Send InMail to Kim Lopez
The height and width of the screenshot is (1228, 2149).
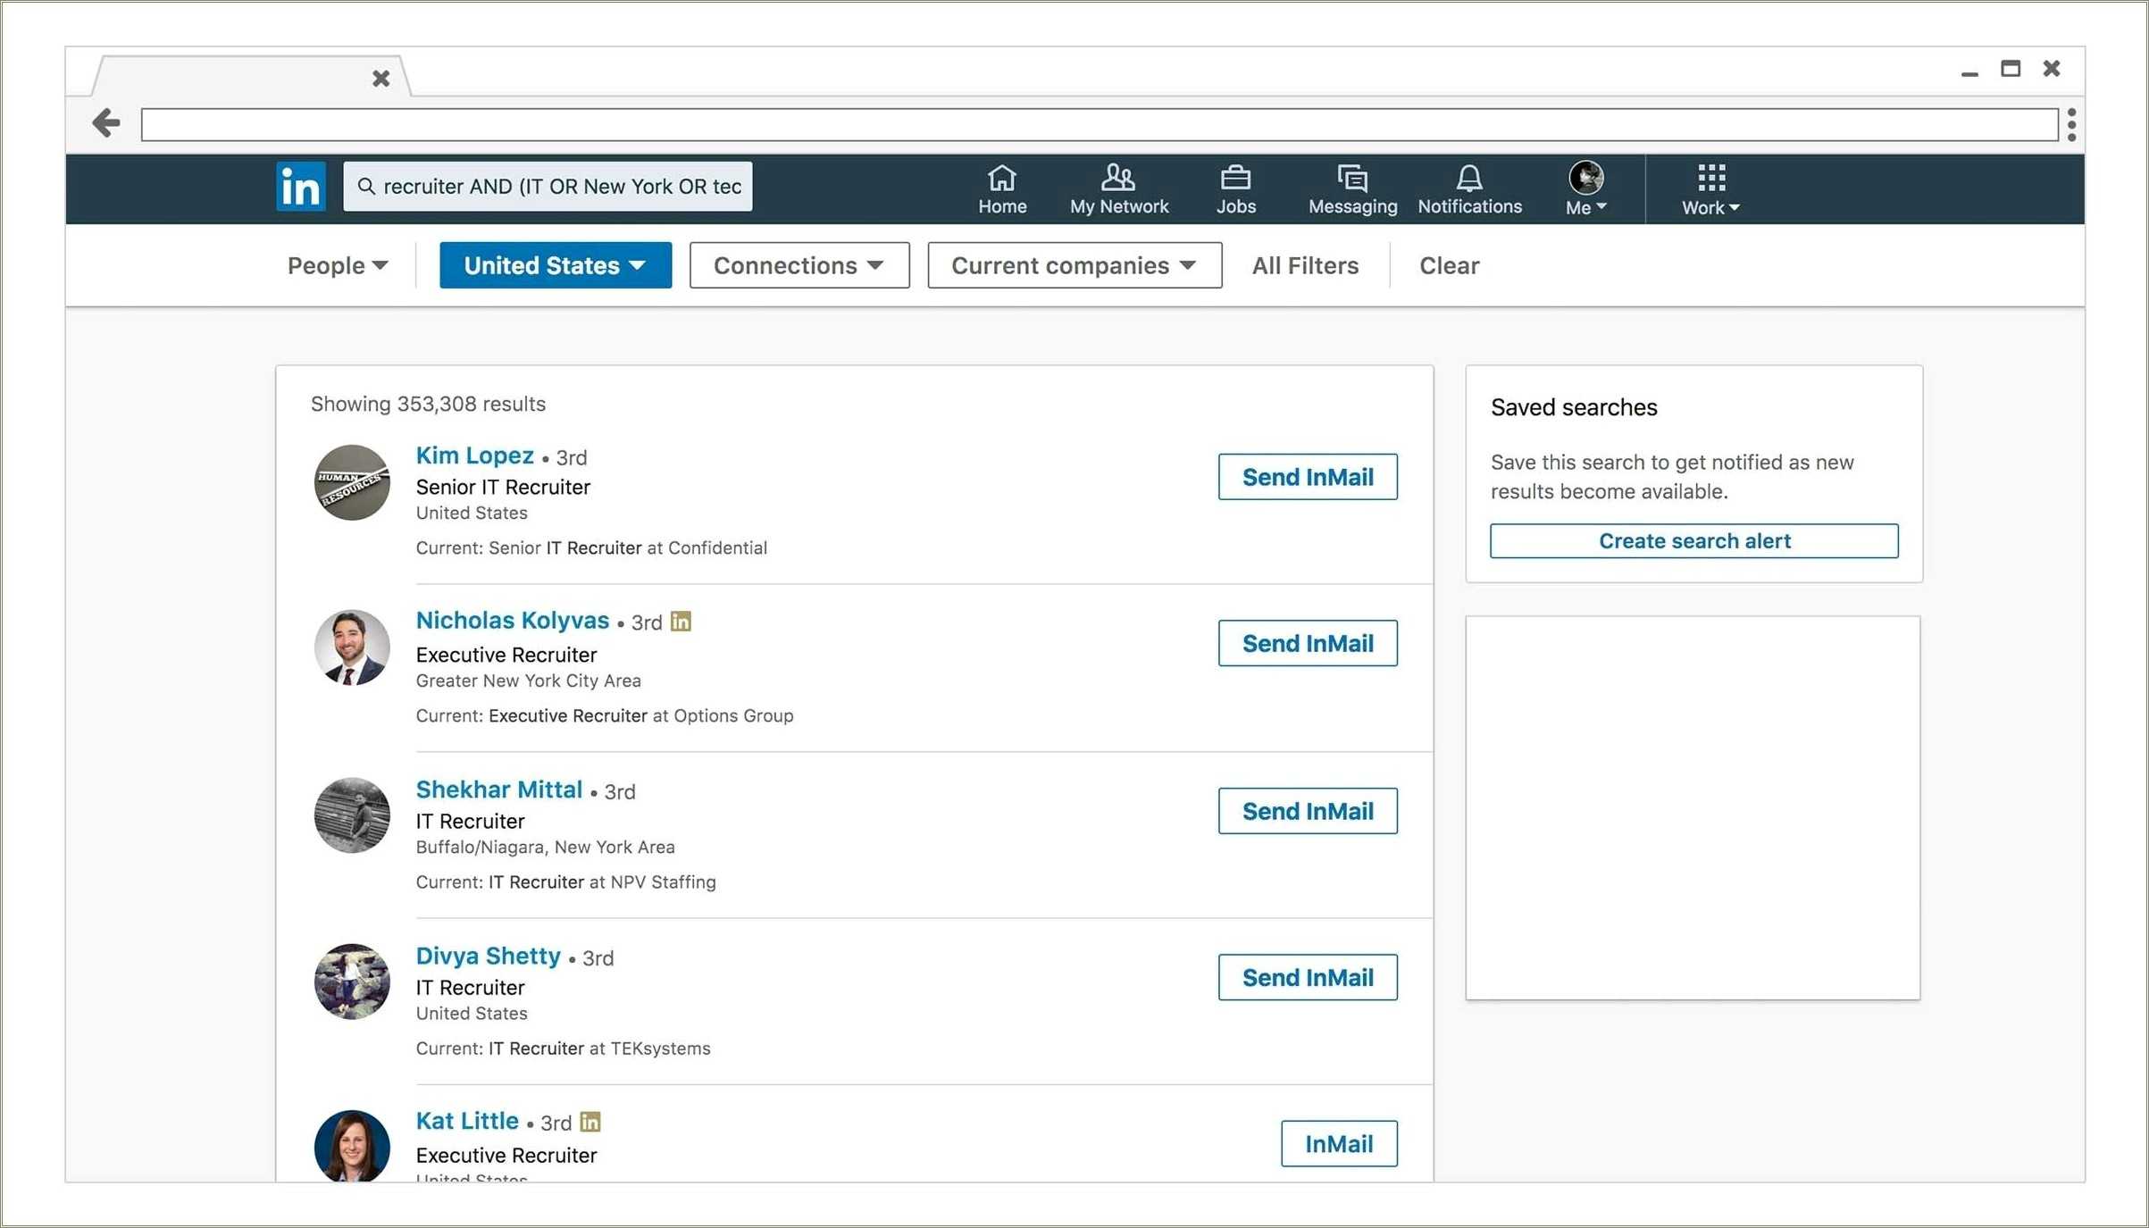pyautogui.click(x=1307, y=477)
